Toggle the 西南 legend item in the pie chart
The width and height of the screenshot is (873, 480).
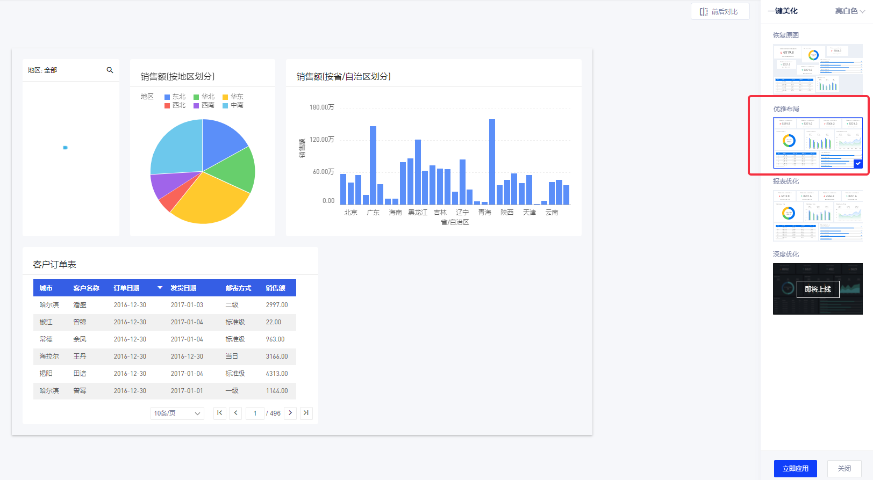[x=204, y=106]
